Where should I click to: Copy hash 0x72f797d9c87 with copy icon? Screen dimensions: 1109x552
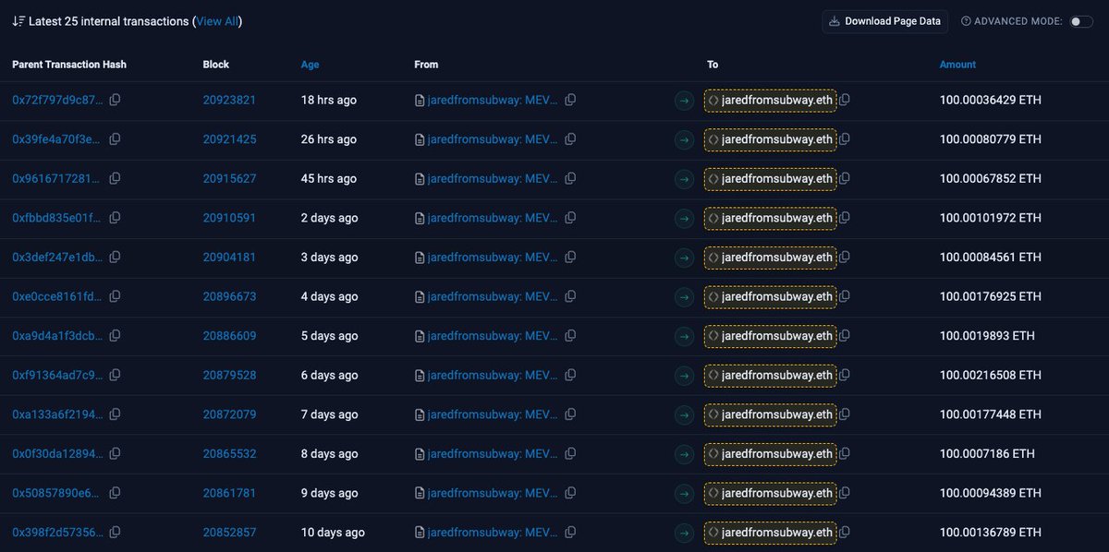[x=115, y=100]
